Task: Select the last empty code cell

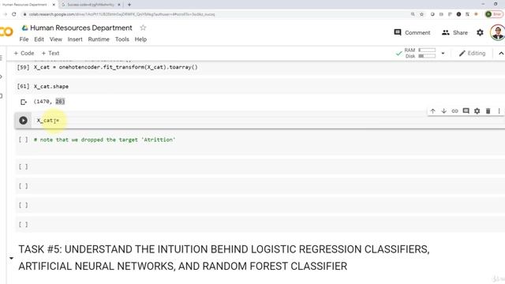Action: (x=260, y=224)
